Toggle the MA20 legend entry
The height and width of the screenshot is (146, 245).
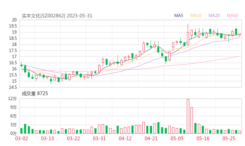(214, 16)
